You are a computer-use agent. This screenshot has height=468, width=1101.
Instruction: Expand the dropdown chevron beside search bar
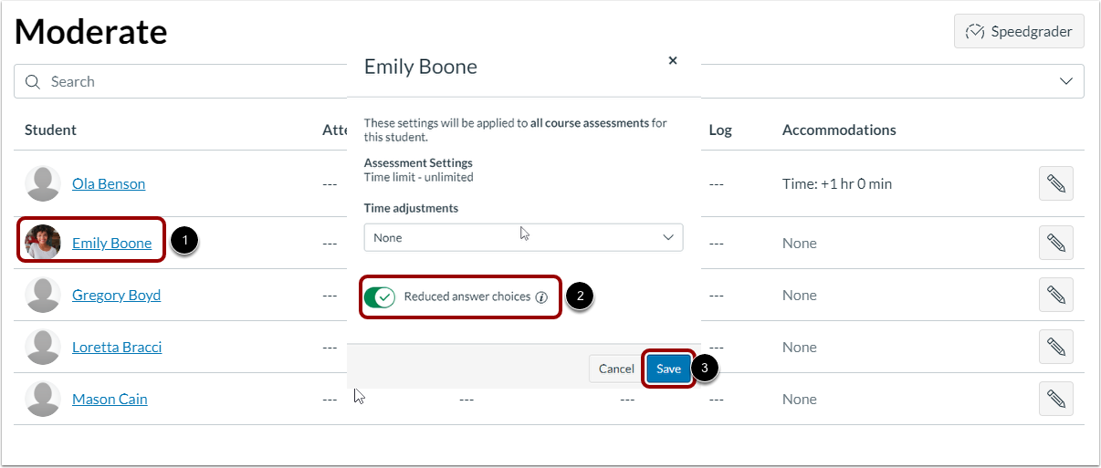1065,81
